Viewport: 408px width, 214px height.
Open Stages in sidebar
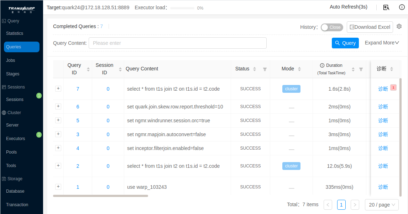click(x=13, y=74)
